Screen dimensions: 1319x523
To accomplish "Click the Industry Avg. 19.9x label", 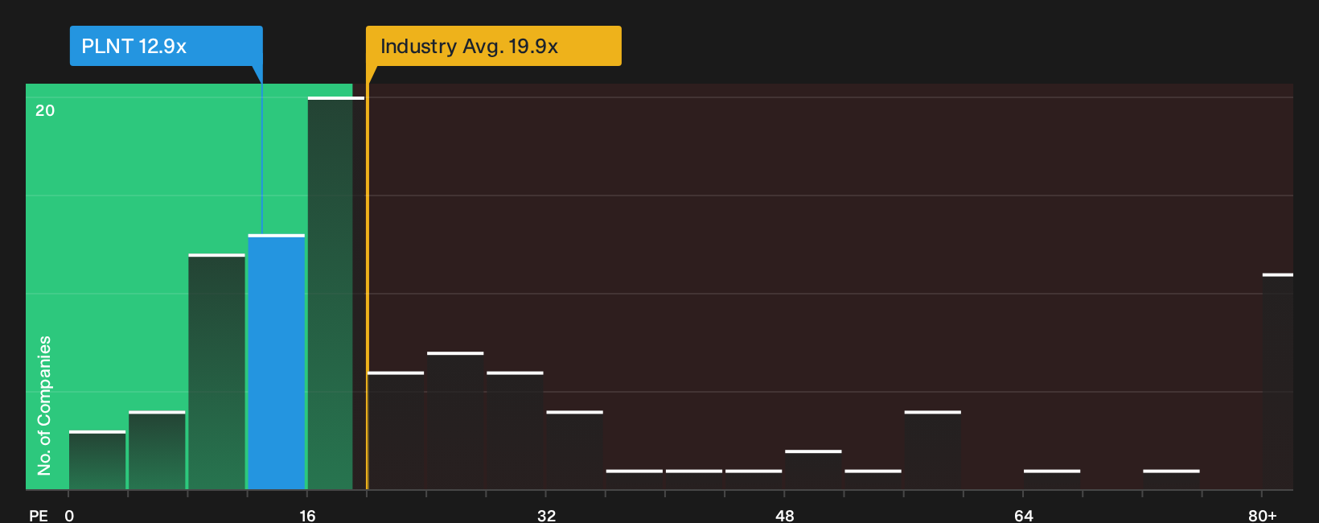I will (x=493, y=46).
